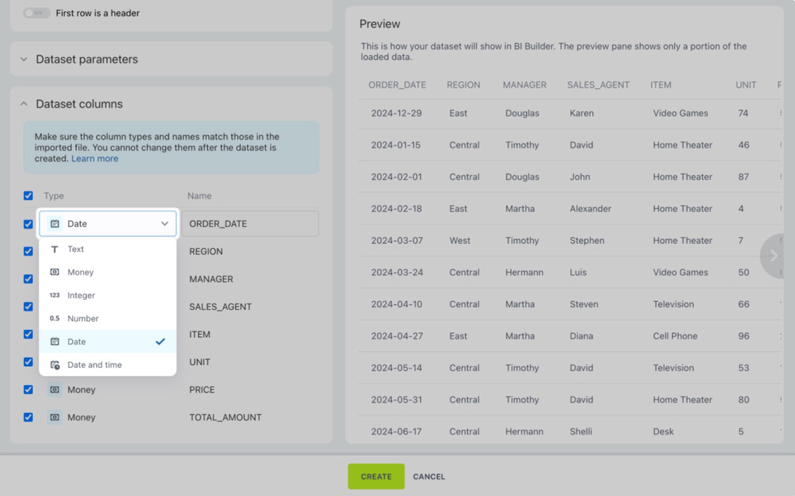The height and width of the screenshot is (496, 795).
Task: Click the 123 Integer icon in dropdown
Action: click(55, 296)
